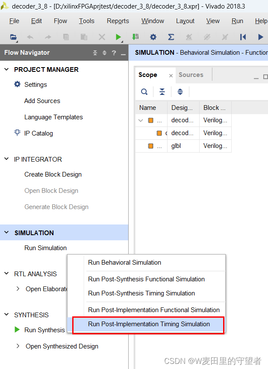Screen dimensions: 268x369
Task: Click green arrow beside Run Synthesis
Action: tap(17, 330)
